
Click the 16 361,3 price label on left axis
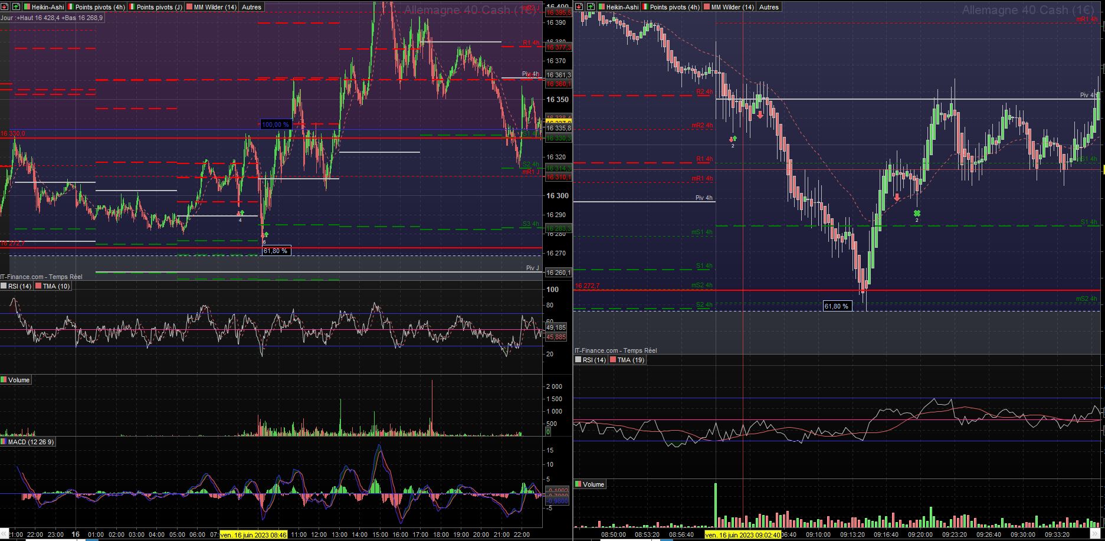558,75
